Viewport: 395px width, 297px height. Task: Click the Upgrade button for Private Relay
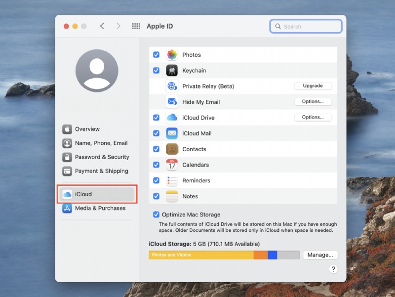point(313,85)
